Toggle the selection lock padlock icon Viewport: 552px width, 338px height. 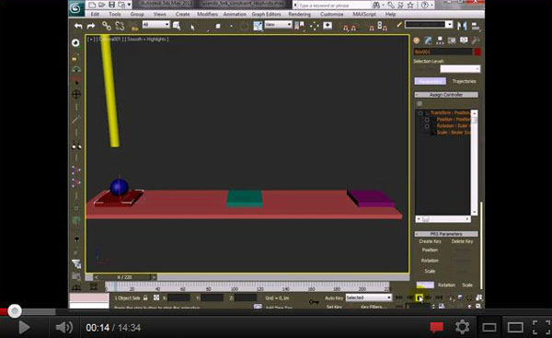coord(145,297)
